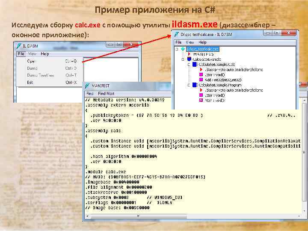Select .class private auto ansi under Calc
The image size is (308, 231).
click(x=234, y=70)
